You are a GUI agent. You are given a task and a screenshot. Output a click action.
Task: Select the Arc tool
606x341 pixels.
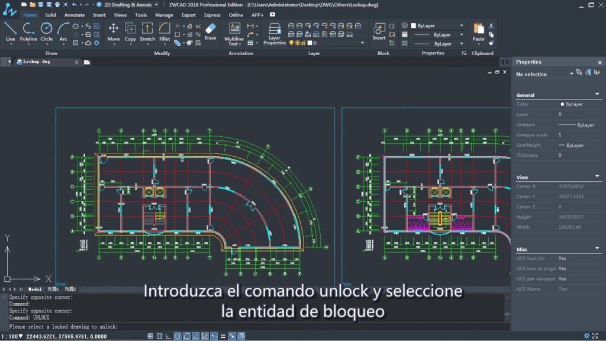(x=63, y=32)
